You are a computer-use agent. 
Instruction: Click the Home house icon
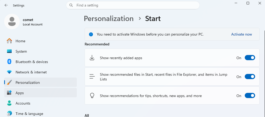coord(9,41)
